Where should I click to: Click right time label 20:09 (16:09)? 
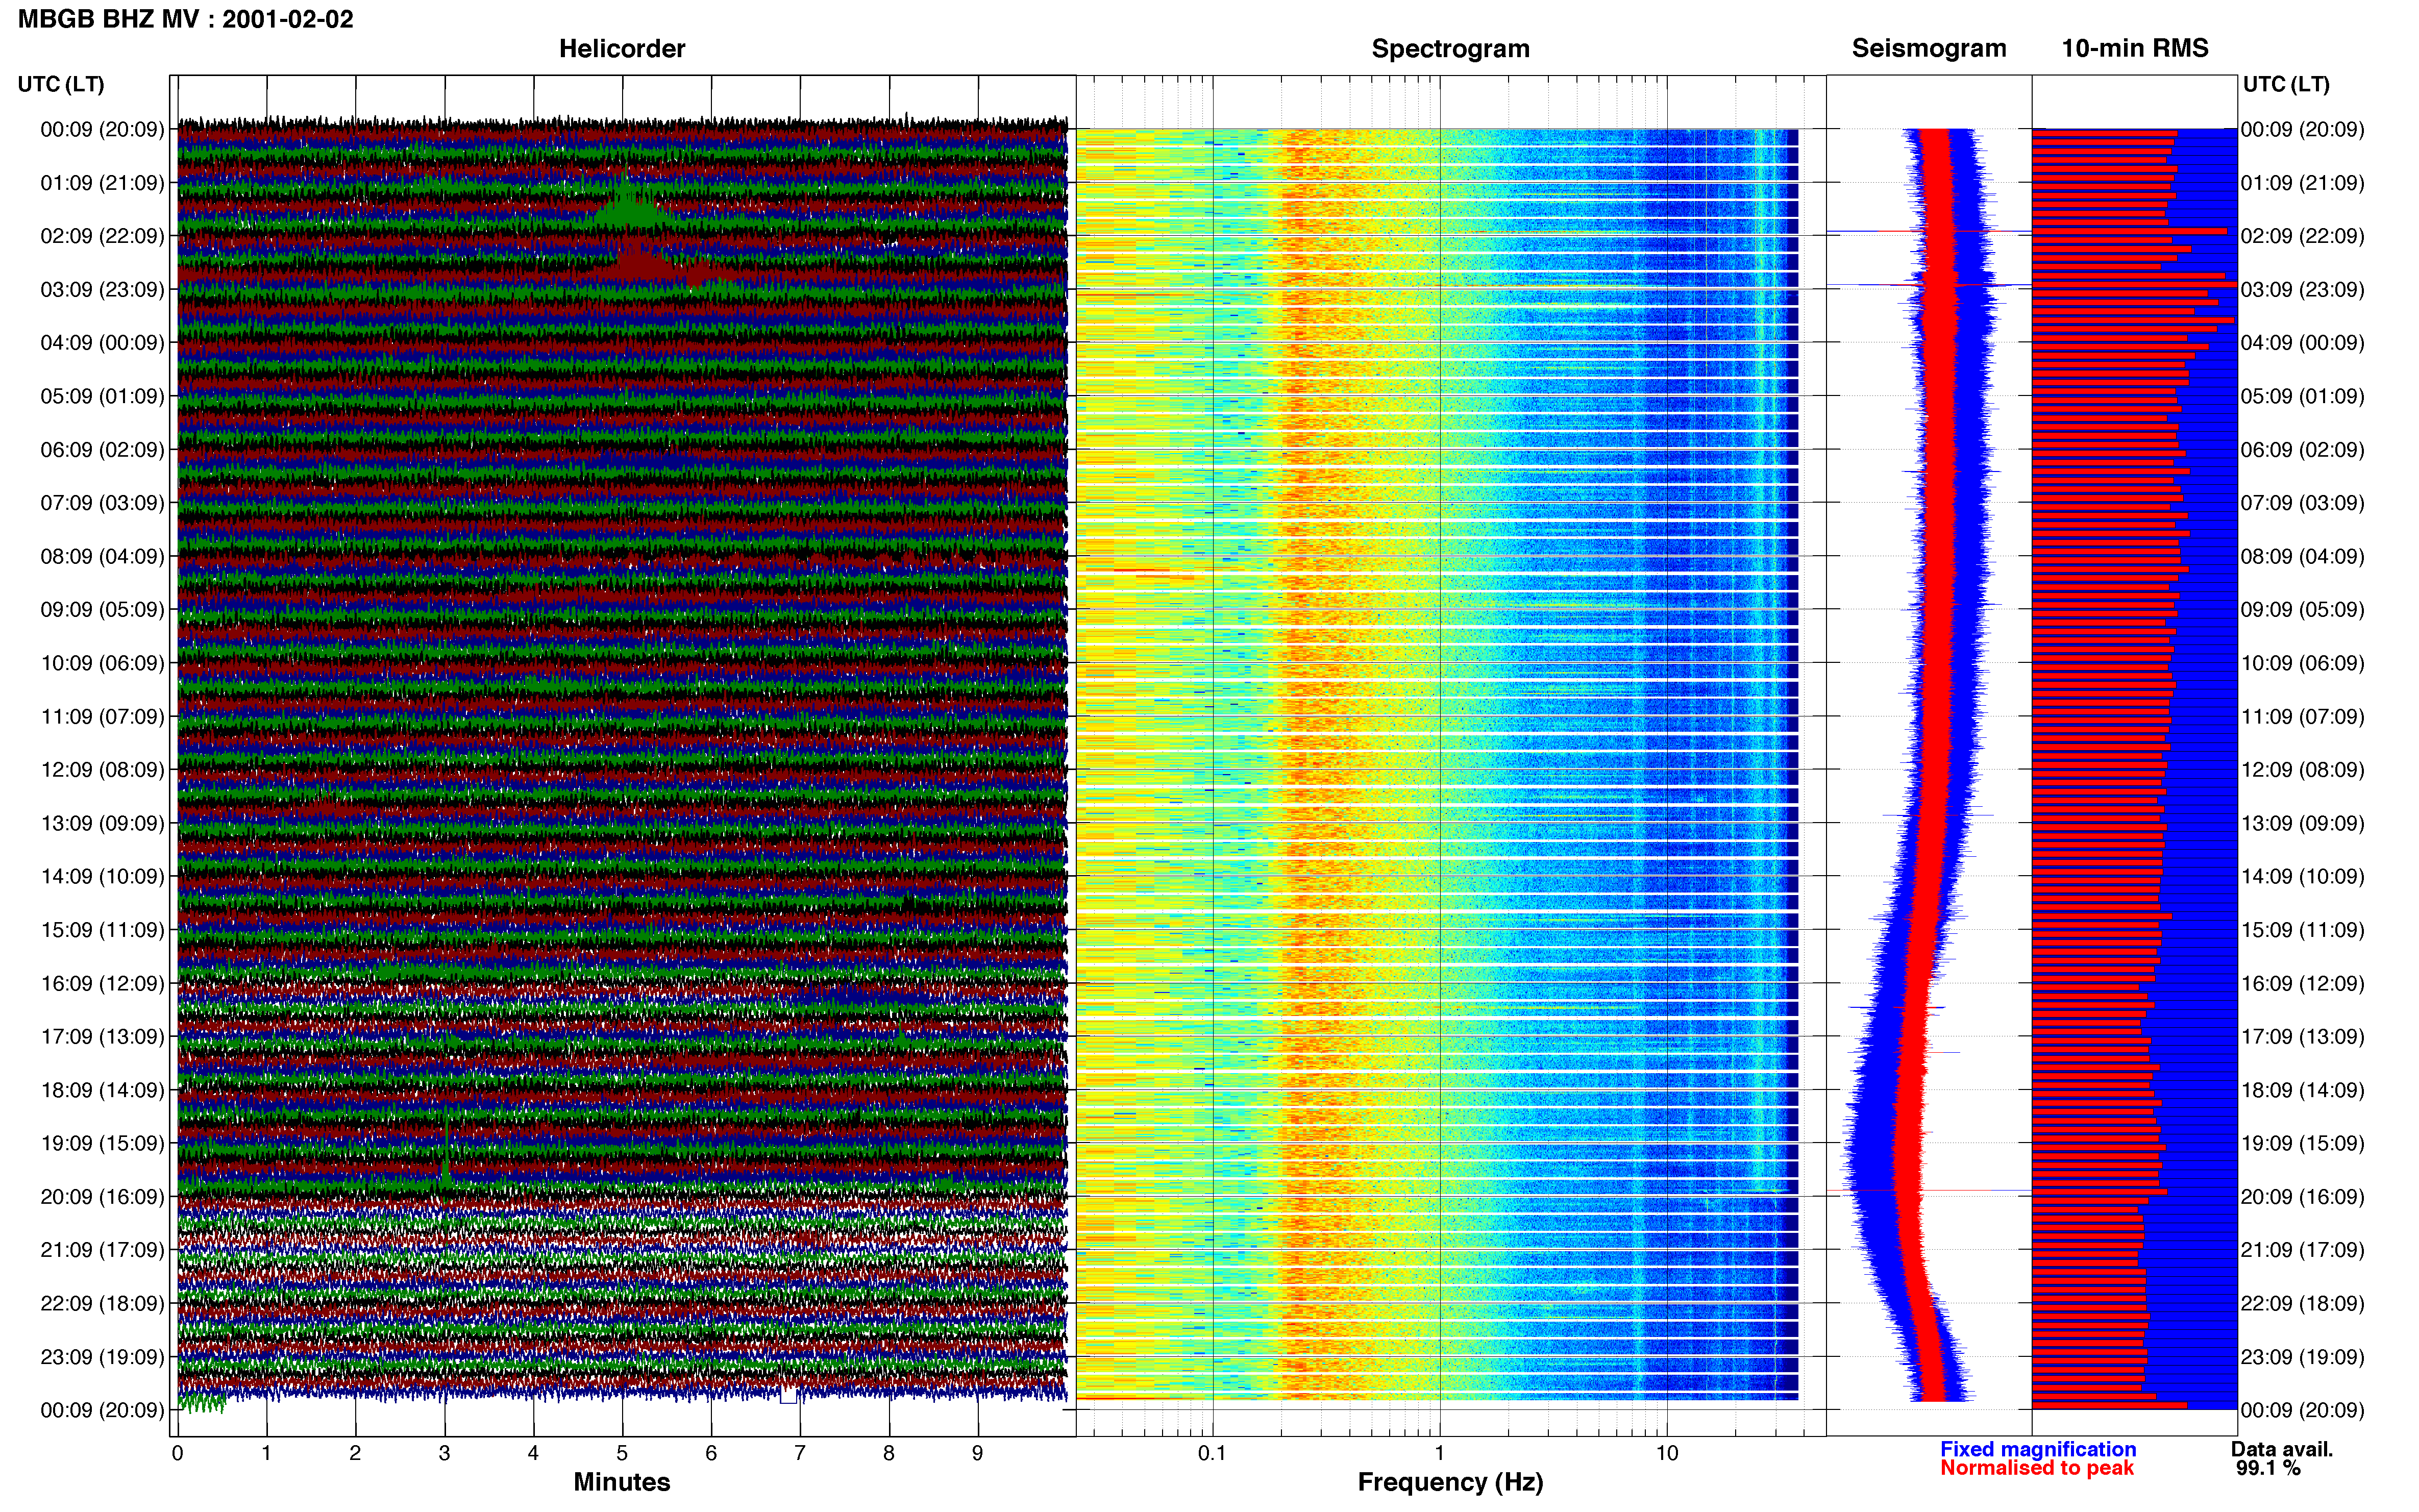[x=2302, y=1197]
